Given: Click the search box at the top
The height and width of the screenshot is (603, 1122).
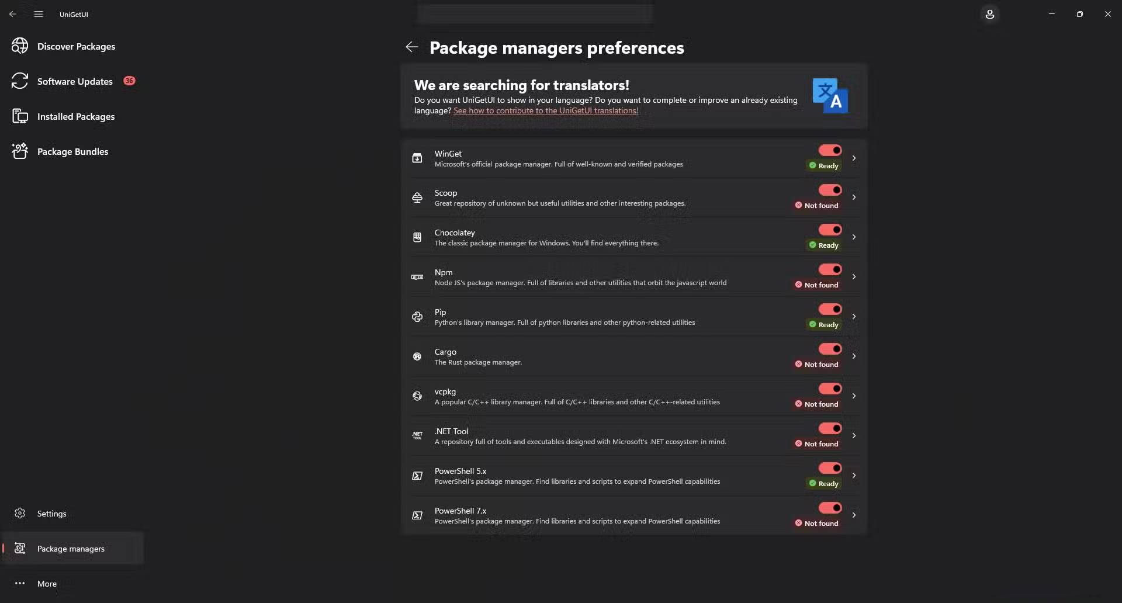Looking at the screenshot, I should [535, 14].
